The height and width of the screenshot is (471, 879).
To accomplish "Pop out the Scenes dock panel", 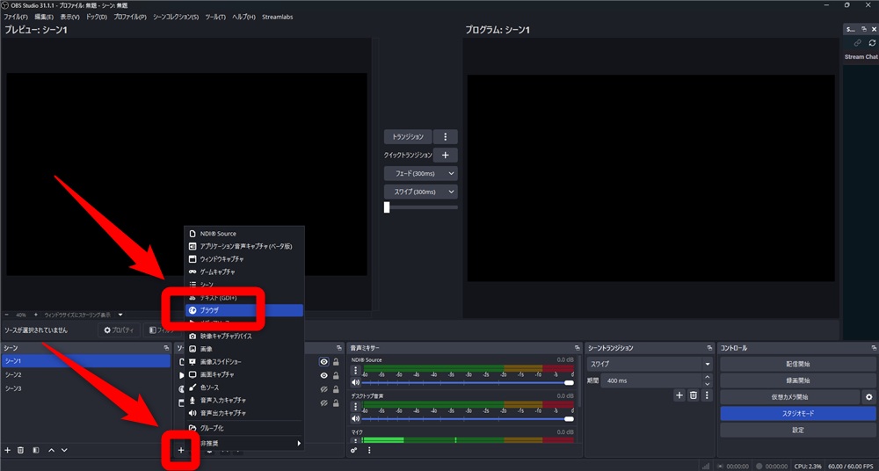I will [166, 348].
